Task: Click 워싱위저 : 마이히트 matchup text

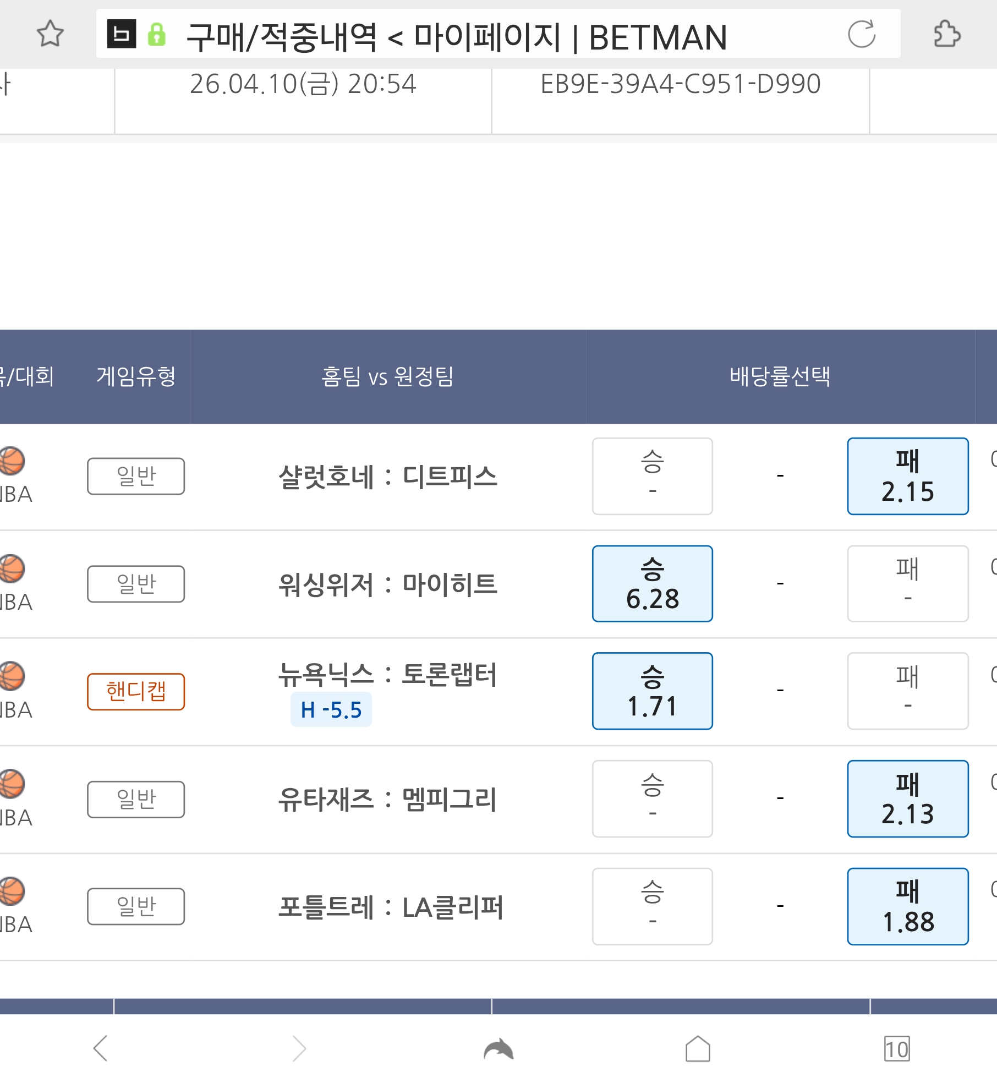Action: [x=388, y=584]
